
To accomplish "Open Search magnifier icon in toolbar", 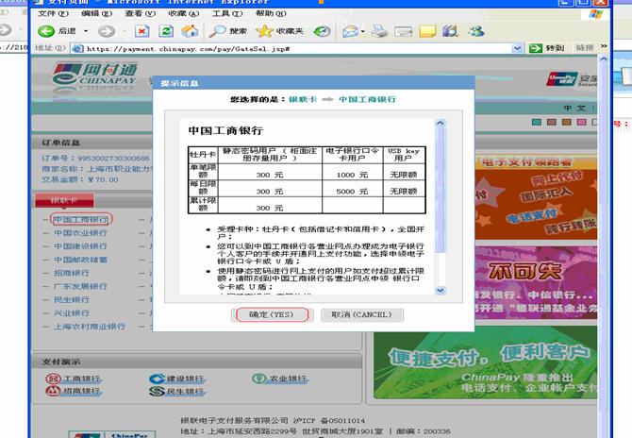I will point(217,31).
